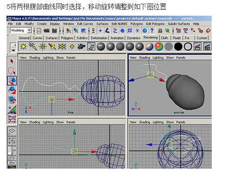Switch to four view layout icon
Viewport: 228px width, 176px height.
tap(12, 141)
